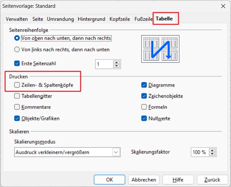Image resolution: width=231 pixels, height=187 pixels.
Task: Toggle the Tabellengitter checkbox
Action: click(x=17, y=96)
